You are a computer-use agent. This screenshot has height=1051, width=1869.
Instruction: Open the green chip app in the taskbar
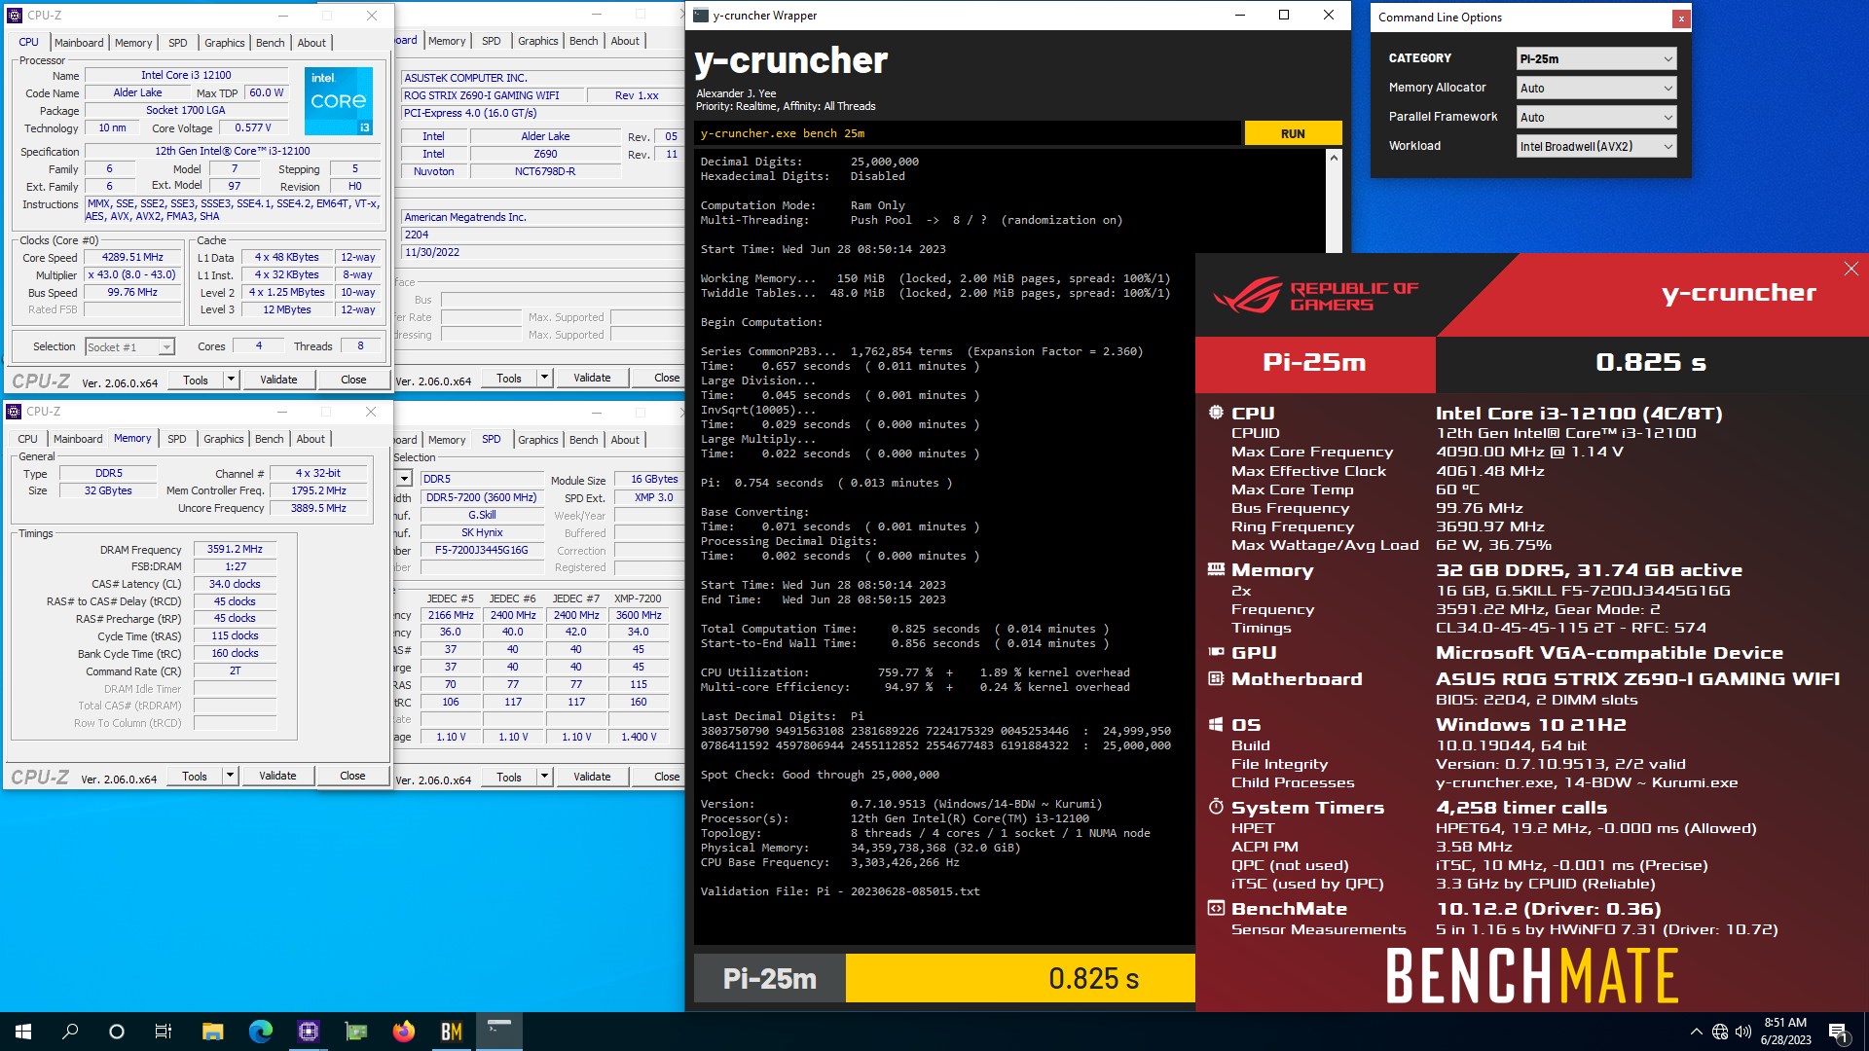(x=356, y=1032)
